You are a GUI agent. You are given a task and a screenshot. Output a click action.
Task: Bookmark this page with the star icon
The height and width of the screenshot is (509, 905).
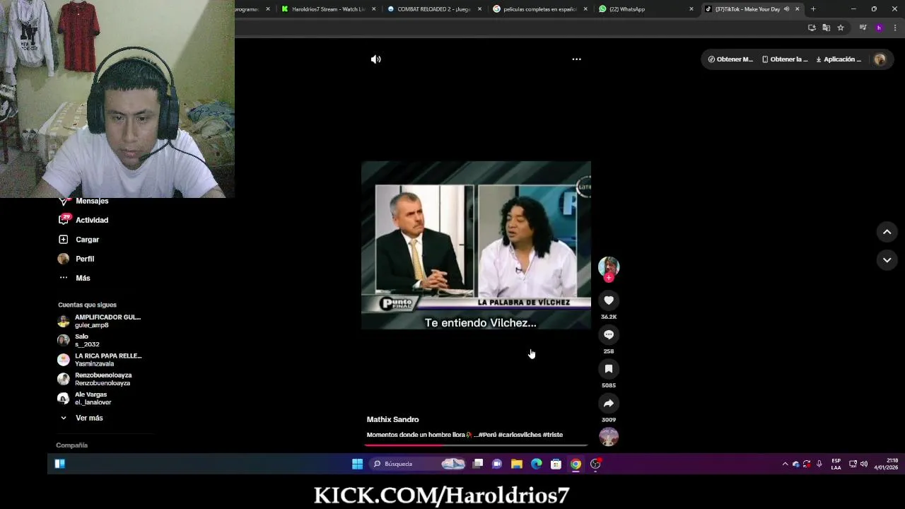point(841,28)
